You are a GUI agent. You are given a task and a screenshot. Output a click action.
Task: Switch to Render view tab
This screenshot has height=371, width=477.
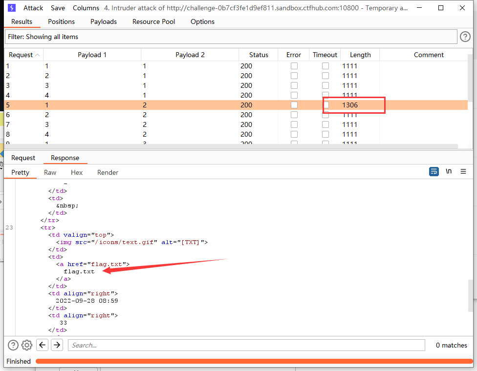click(108, 172)
